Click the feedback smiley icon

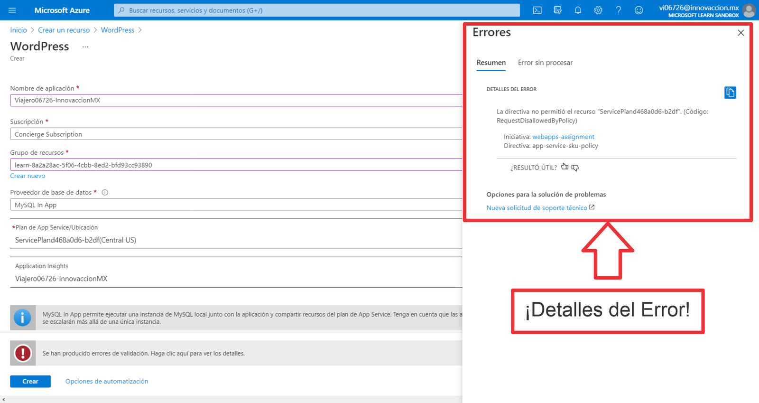pos(639,10)
